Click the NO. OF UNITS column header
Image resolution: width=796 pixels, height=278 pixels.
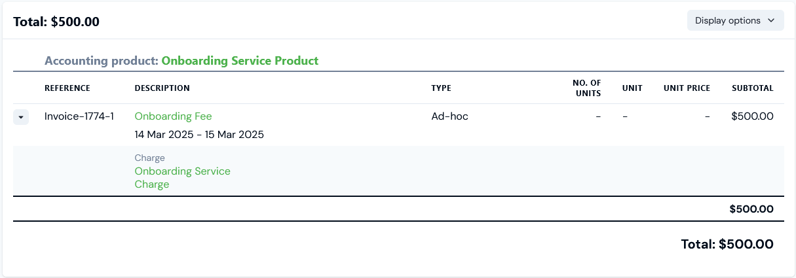point(586,88)
